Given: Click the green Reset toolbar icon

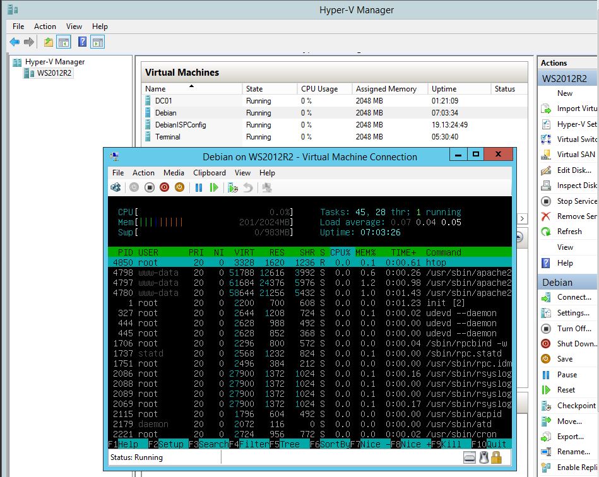Looking at the screenshot, I should point(214,187).
